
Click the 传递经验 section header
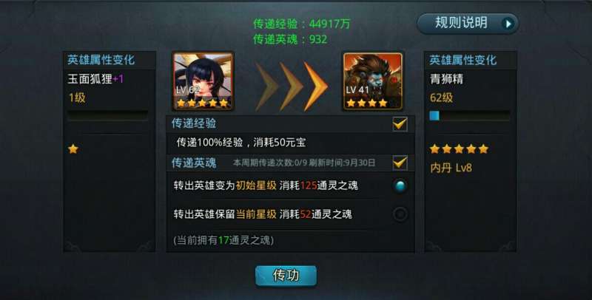coord(290,123)
